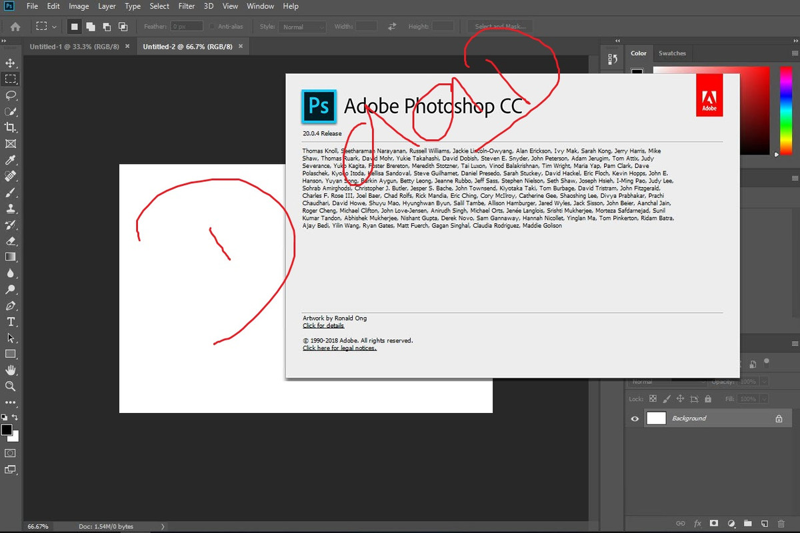Click the Home icon in options bar

[15, 27]
